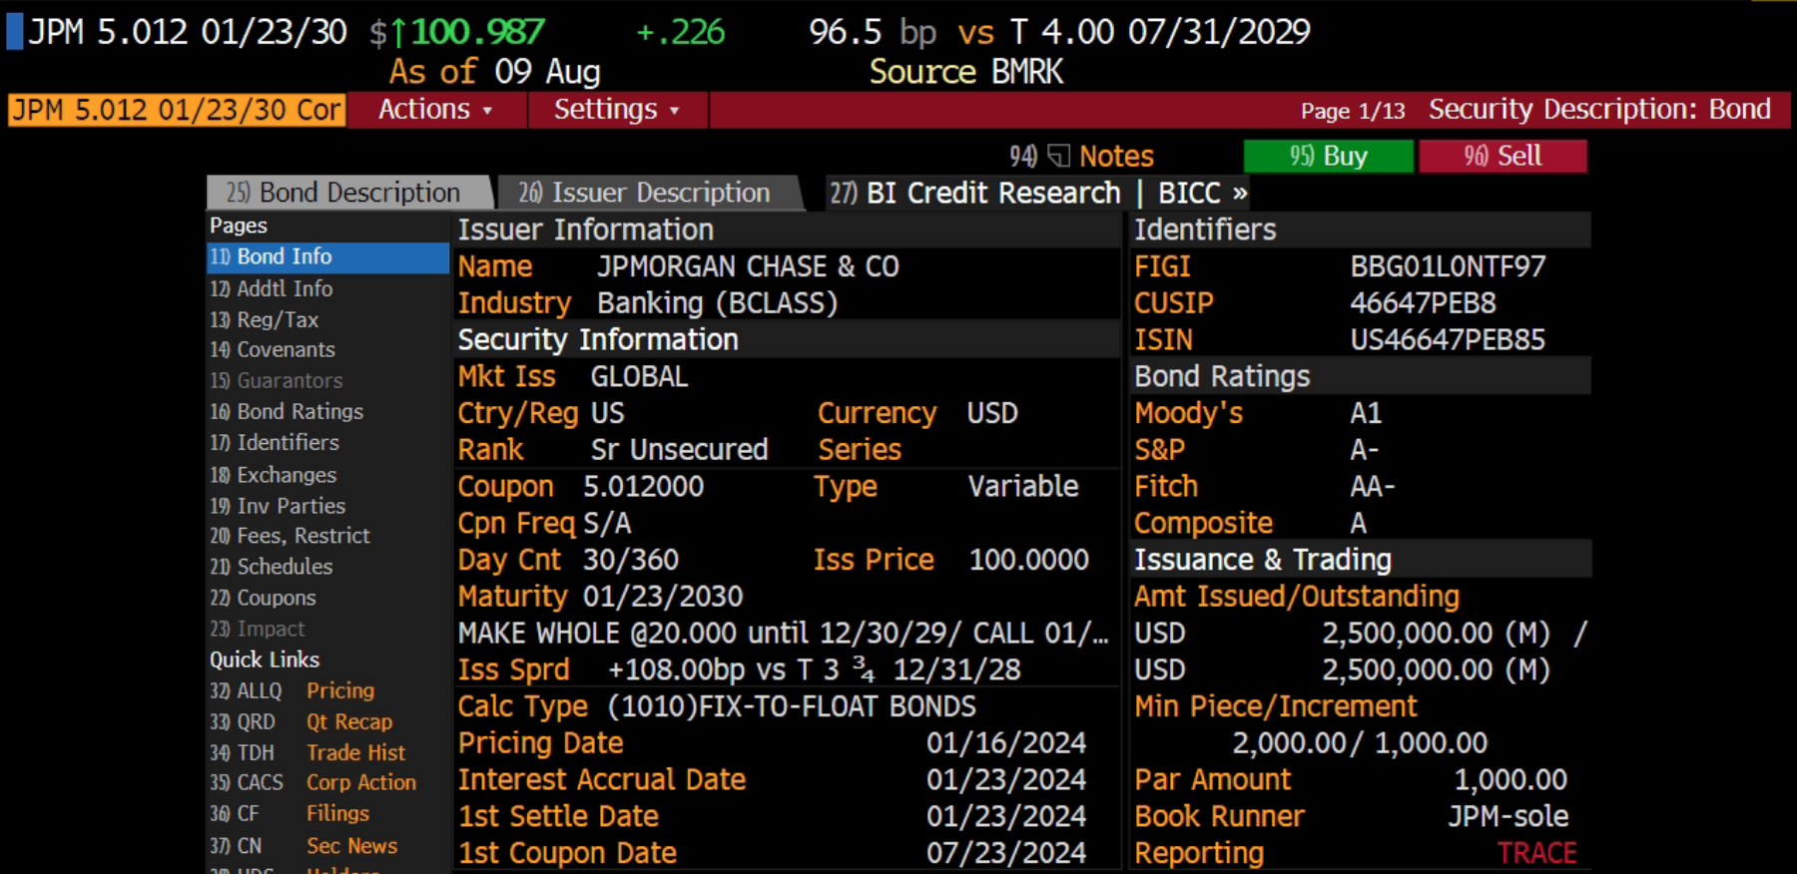Click the Type value Variable

pyautogui.click(x=1023, y=487)
